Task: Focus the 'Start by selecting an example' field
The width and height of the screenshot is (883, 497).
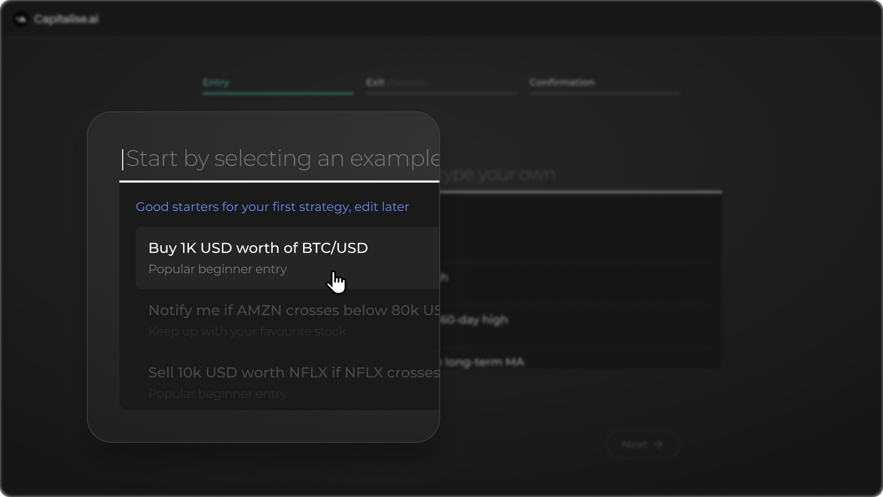Action: coord(281,159)
